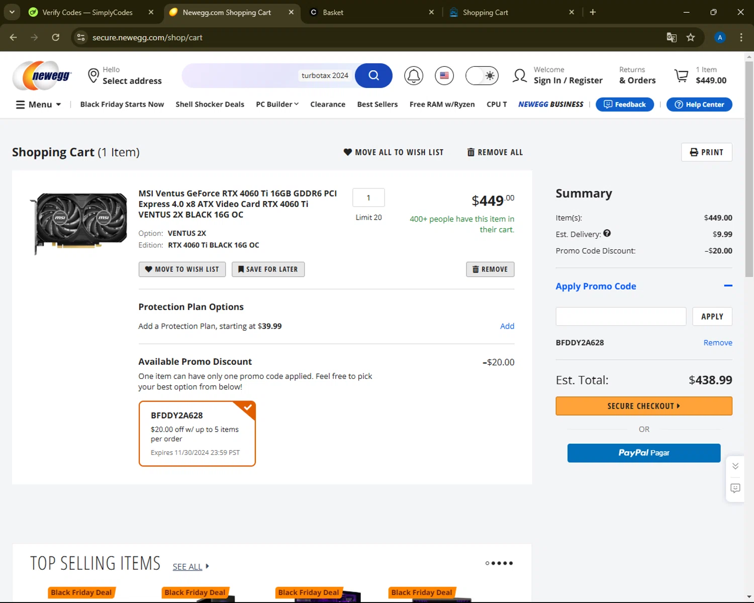Click the site information icon
Viewport: 754px width, 603px height.
coord(81,37)
